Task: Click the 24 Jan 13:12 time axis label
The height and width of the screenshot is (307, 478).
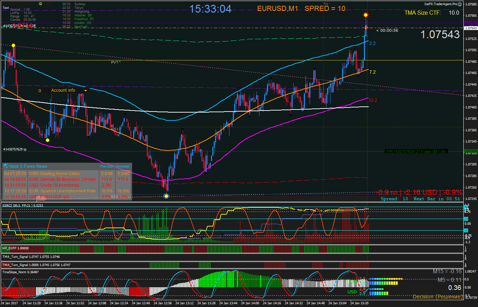Action: coord(184,303)
